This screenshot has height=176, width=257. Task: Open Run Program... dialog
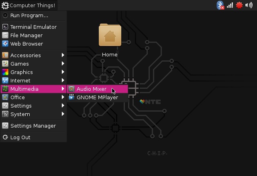29,15
